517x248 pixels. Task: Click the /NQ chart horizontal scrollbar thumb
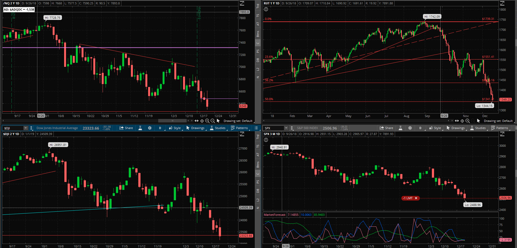point(172,121)
